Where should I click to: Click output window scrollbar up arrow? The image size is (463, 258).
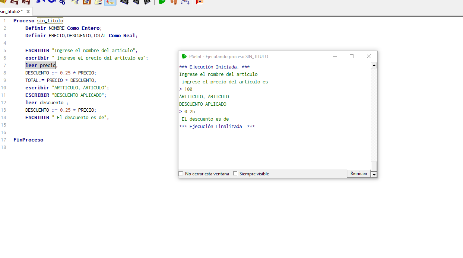click(x=374, y=66)
